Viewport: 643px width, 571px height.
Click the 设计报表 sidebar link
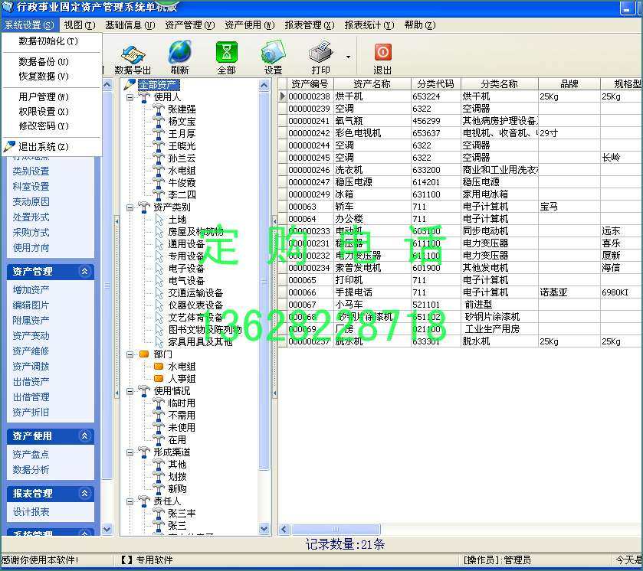tap(31, 511)
